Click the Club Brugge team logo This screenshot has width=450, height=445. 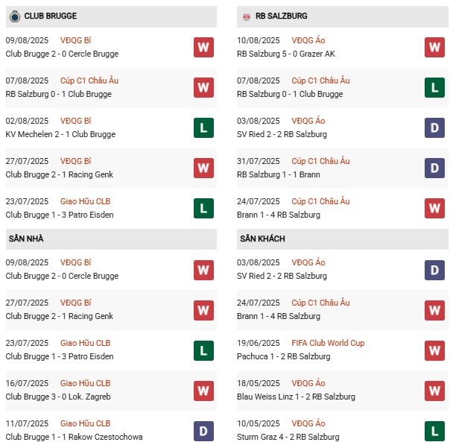pyautogui.click(x=13, y=16)
